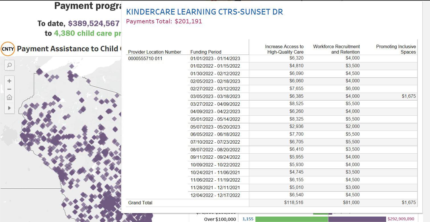This screenshot has width=430, height=222.
Task: Click the $3,000 Workforce Recruitment value
Action: (352, 187)
